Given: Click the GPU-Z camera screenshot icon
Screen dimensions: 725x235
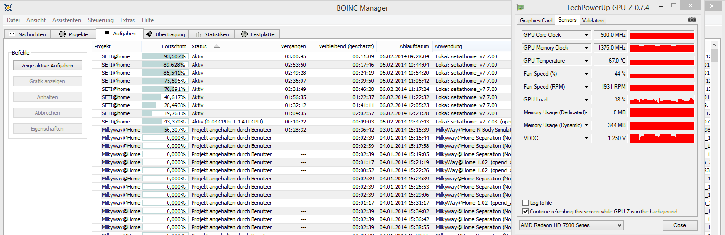Looking at the screenshot, I should pos(691,20).
